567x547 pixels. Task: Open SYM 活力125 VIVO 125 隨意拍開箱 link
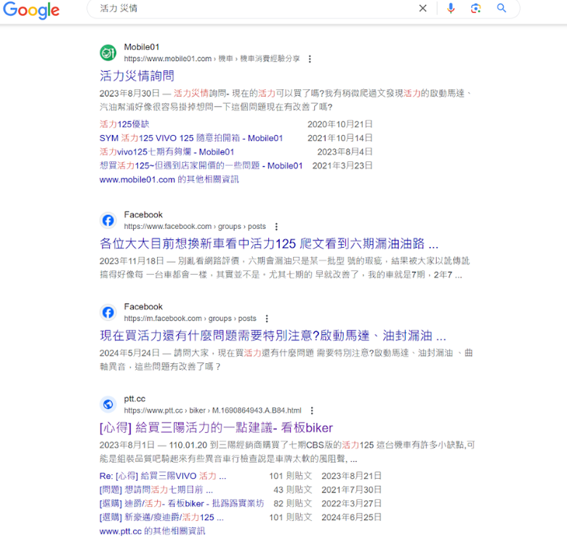191,138
